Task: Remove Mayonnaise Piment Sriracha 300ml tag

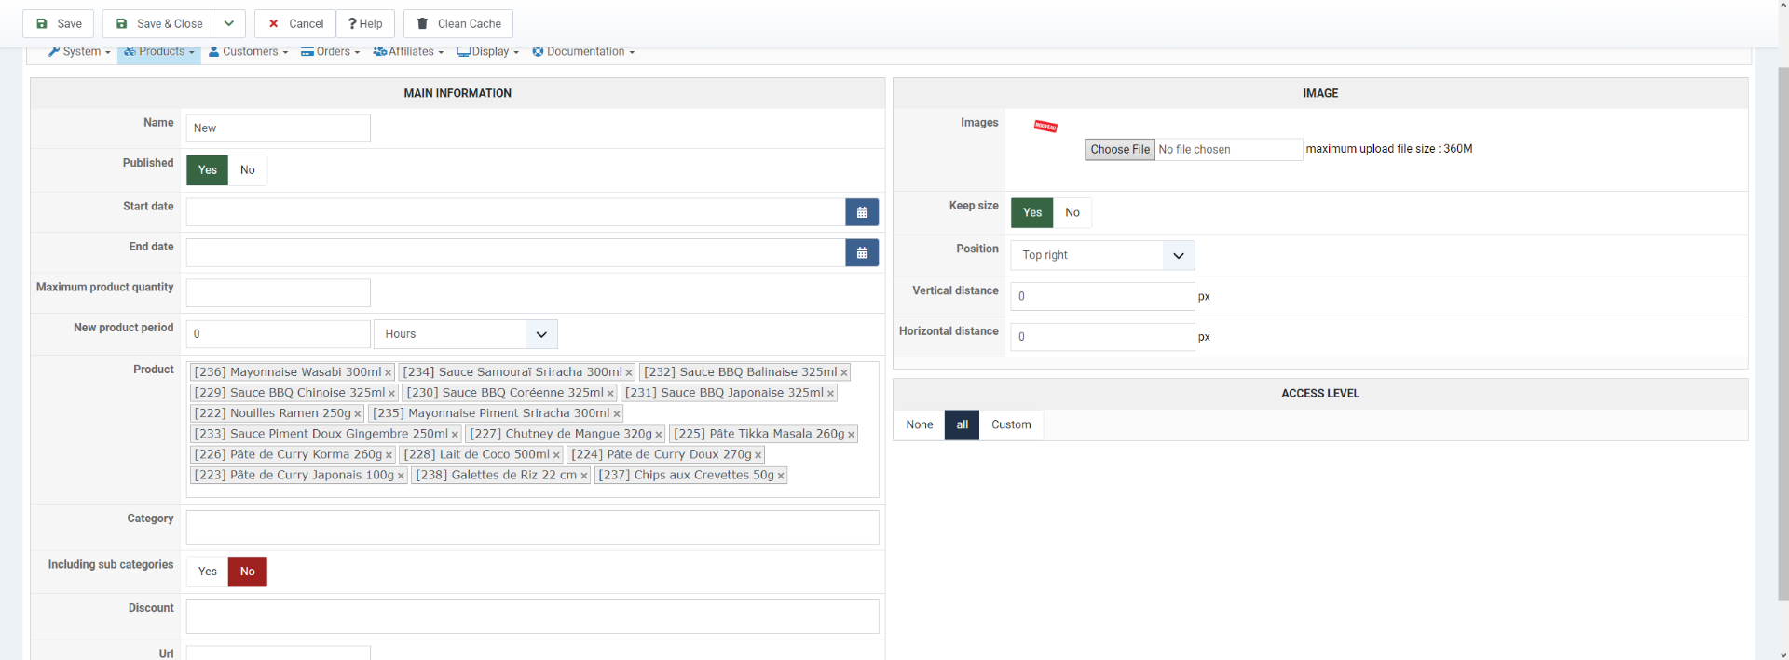Action: click(x=617, y=413)
